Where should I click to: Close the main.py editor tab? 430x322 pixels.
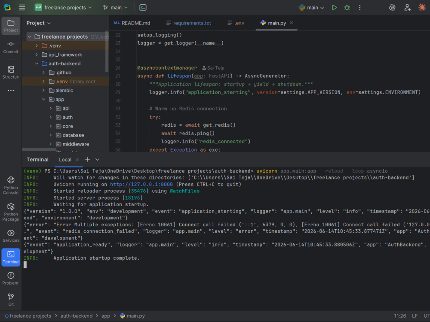click(292, 23)
